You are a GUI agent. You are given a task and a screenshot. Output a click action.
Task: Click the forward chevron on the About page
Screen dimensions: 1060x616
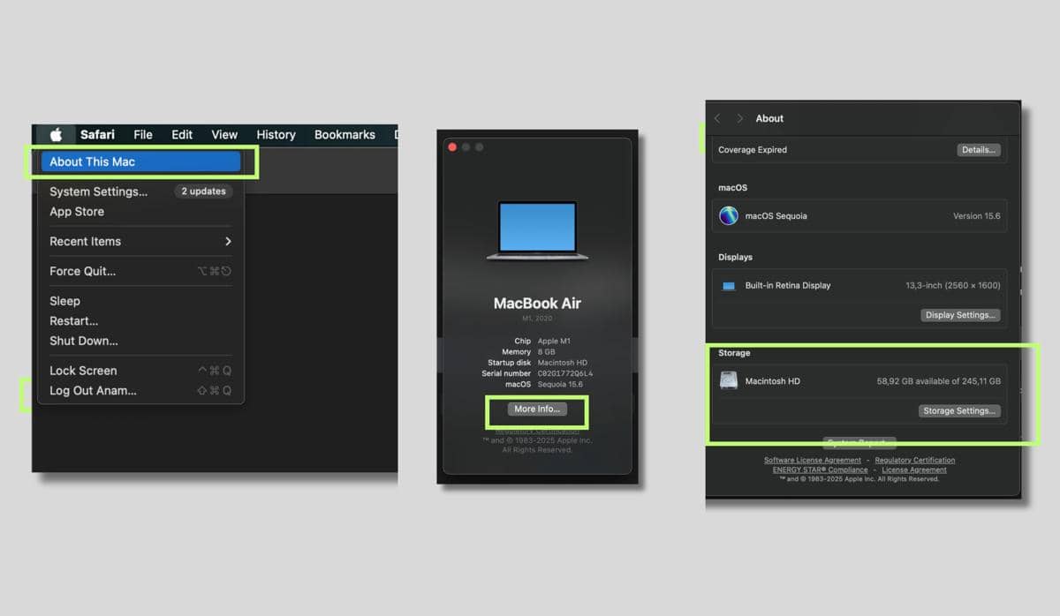tap(738, 117)
